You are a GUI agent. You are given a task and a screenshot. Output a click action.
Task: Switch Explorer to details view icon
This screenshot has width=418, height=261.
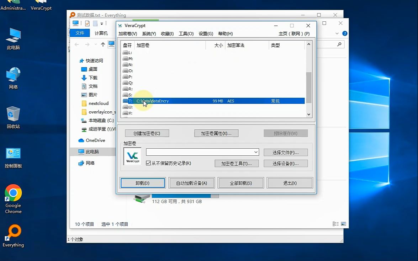click(x=335, y=224)
